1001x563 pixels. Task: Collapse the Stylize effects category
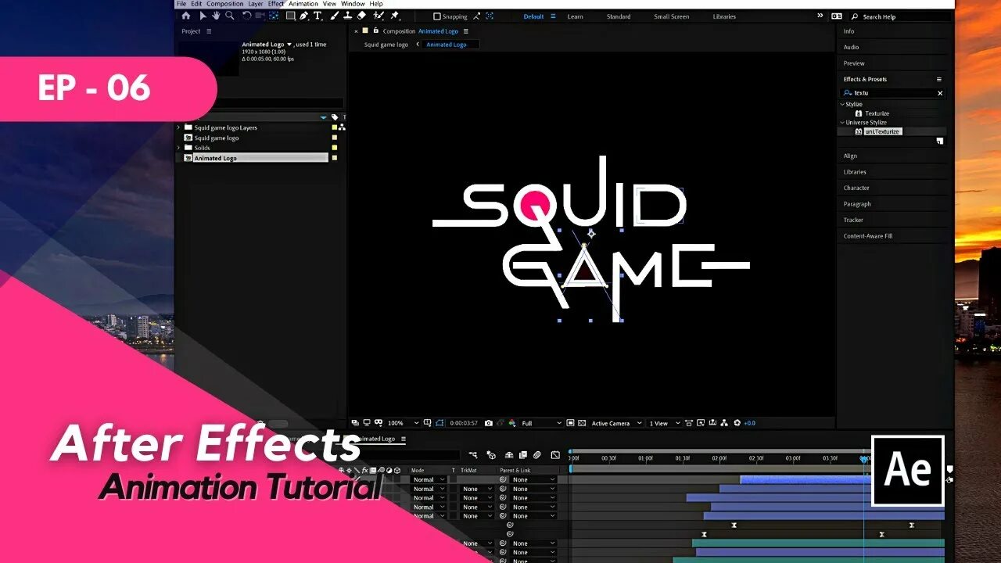842,104
